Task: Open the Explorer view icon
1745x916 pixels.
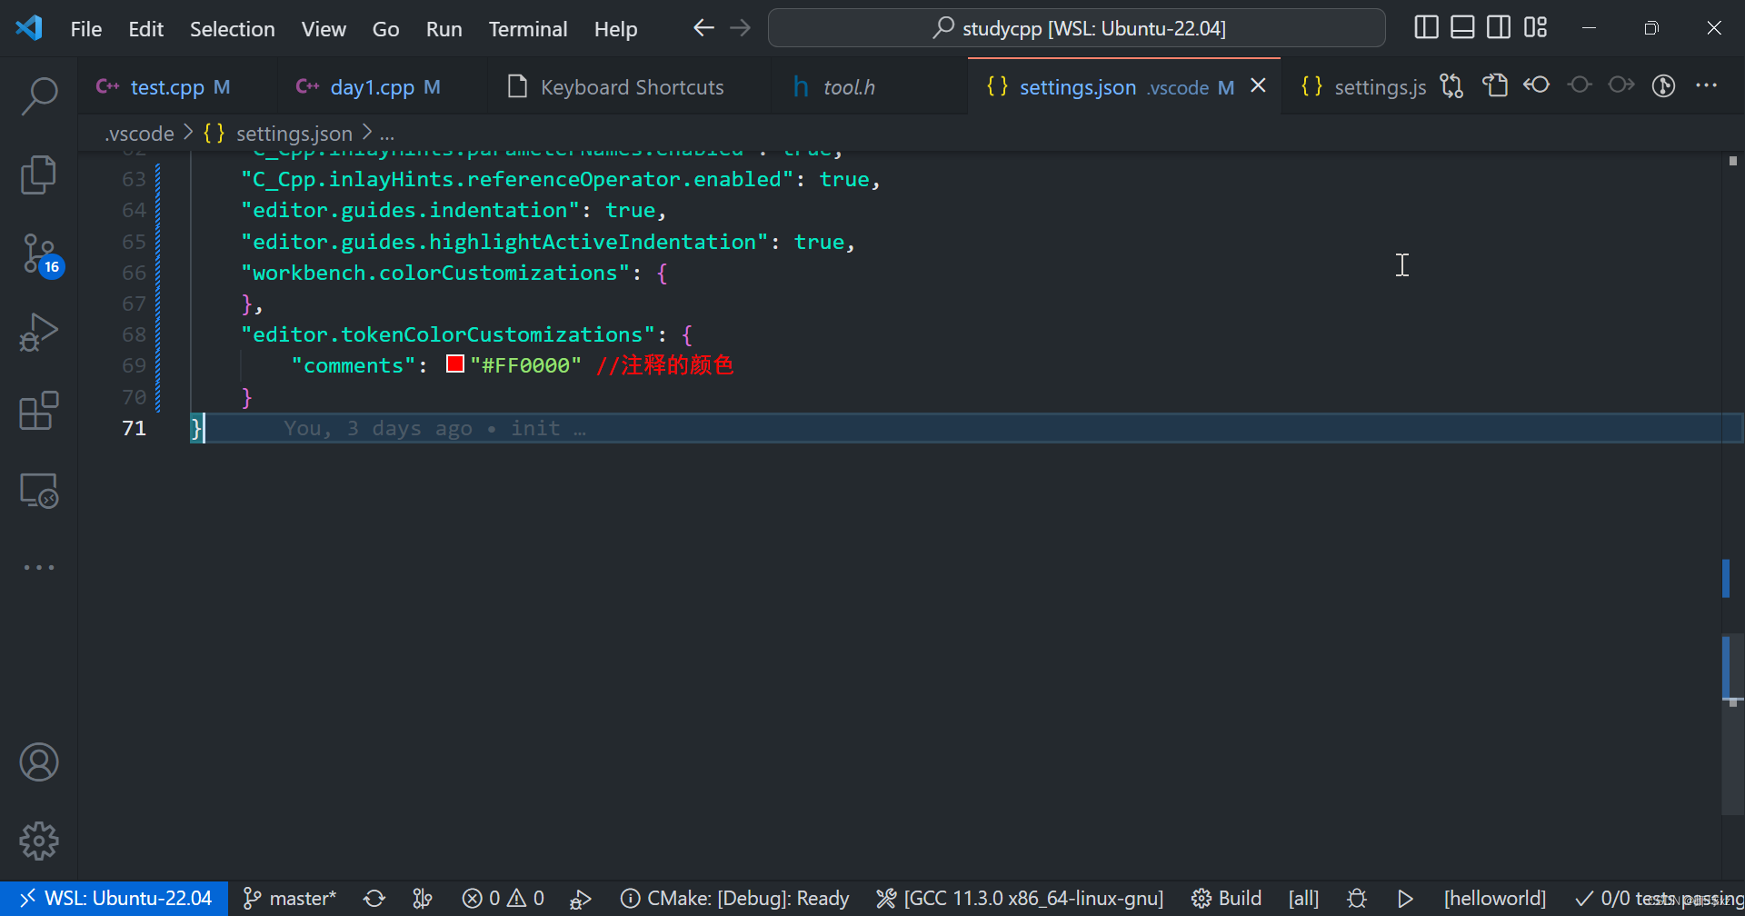Action: pos(39,174)
